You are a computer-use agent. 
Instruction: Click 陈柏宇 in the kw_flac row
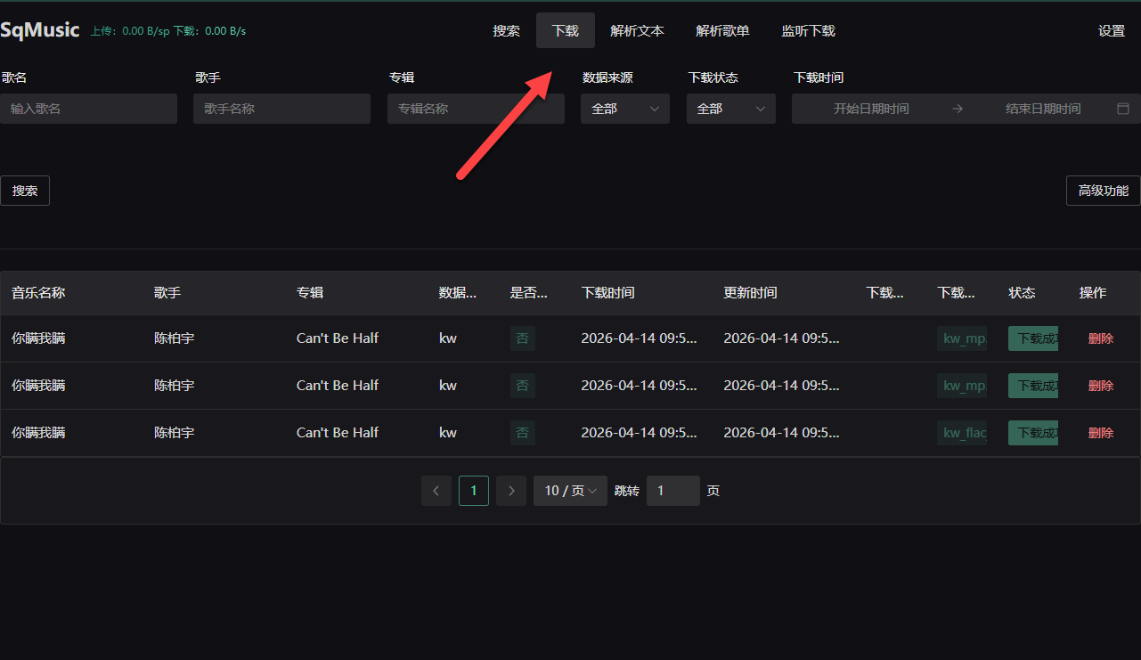pos(174,433)
